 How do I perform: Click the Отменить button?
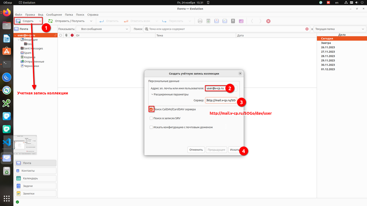point(196,150)
